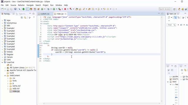Select the src folder under UserChat
Image resolution: width=188 pixels, height=105 pixels.
coord(11,65)
